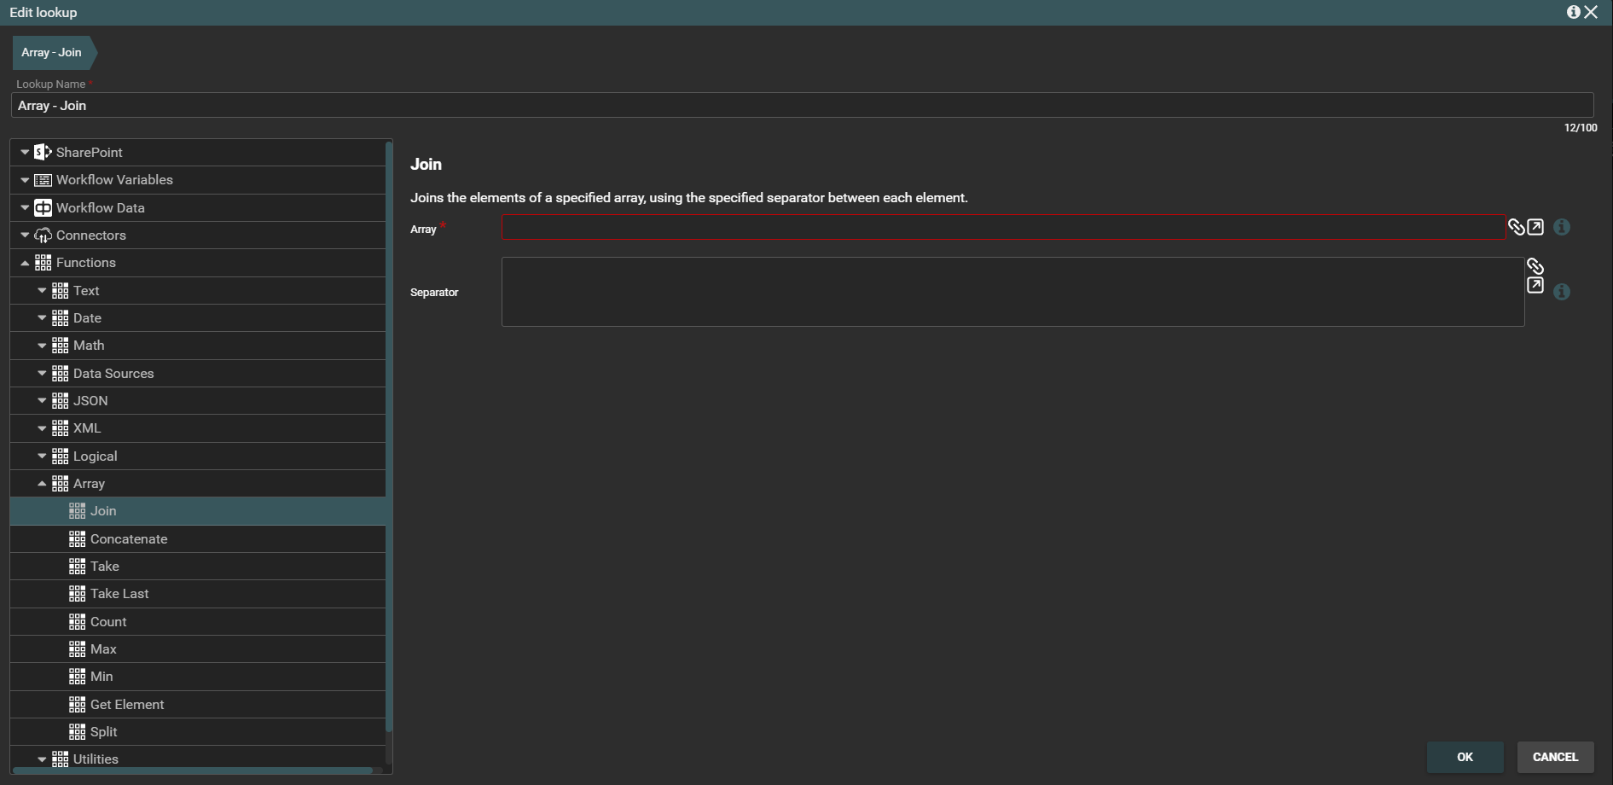Viewport: 1613px width, 785px height.
Task: Click the insert link icon beside Separator field
Action: coord(1535,266)
